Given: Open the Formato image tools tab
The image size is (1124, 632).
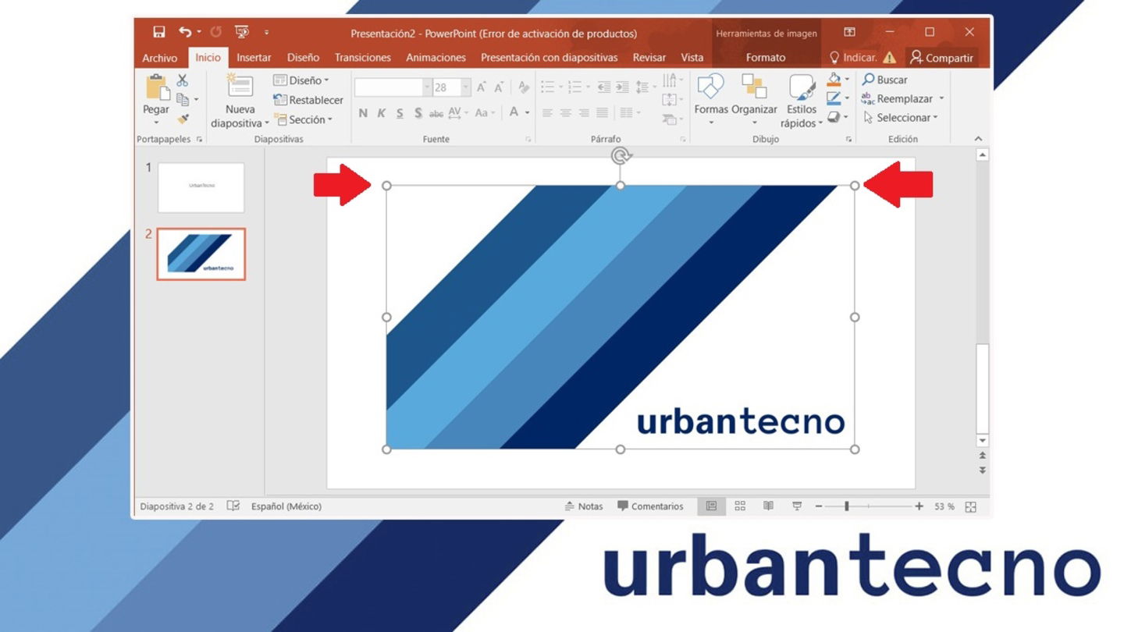Looking at the screenshot, I should 766,58.
